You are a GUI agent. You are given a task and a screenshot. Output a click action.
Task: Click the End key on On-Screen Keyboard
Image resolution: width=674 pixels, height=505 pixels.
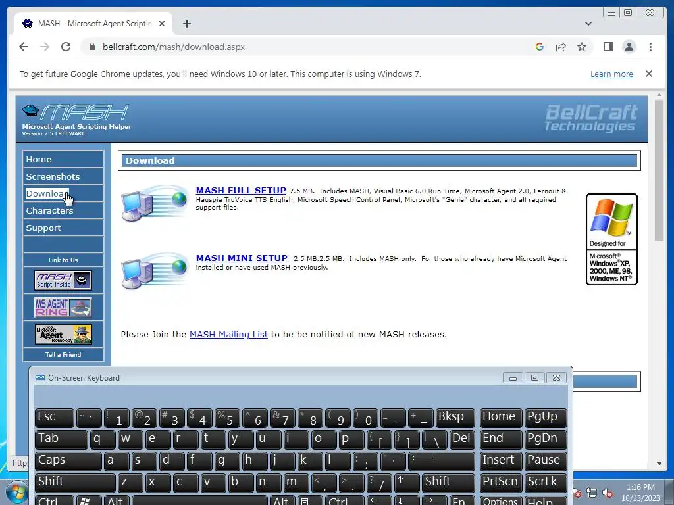[501, 439]
